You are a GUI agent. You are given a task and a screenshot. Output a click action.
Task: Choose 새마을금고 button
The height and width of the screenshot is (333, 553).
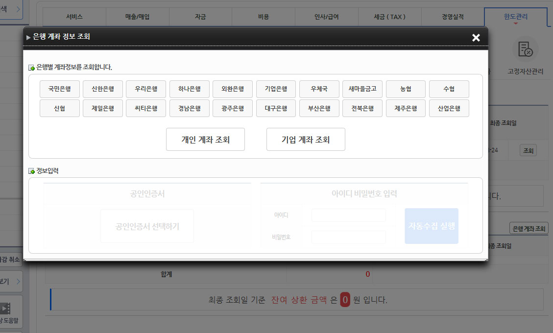(362, 89)
